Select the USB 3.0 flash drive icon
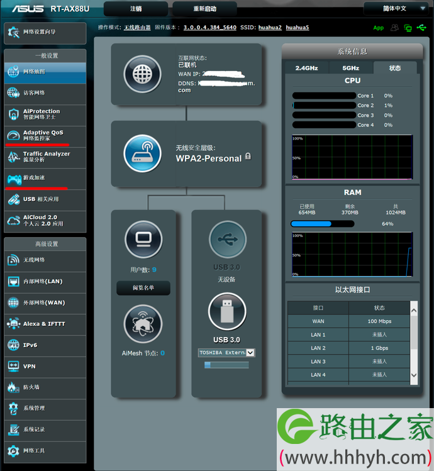 [x=227, y=311]
